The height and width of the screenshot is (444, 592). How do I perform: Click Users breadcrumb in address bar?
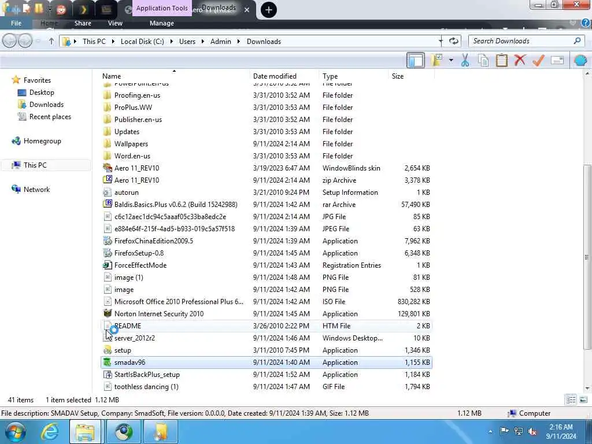(187, 42)
